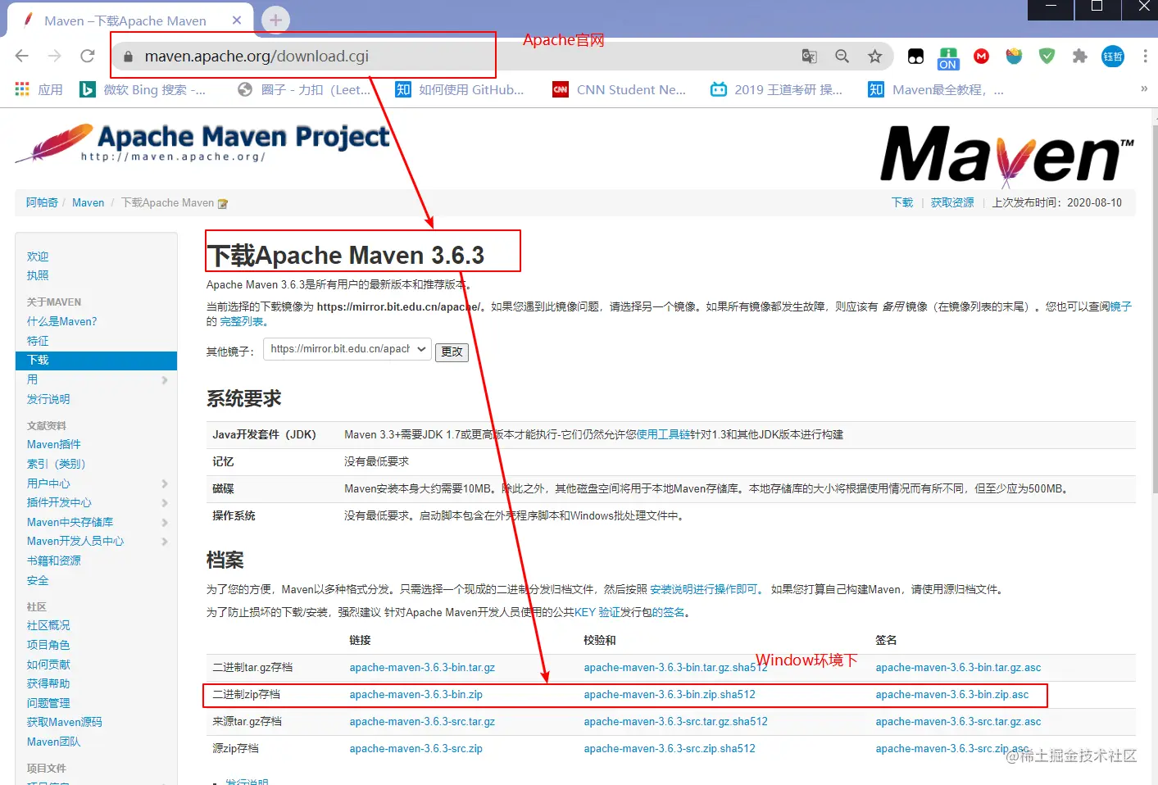Open the CNN Student News bookmark
Screen dimensions: 1158x785
point(620,89)
